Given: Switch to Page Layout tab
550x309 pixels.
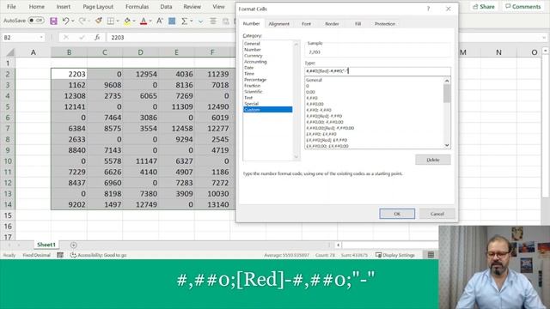Looking at the screenshot, I should tap(98, 7).
